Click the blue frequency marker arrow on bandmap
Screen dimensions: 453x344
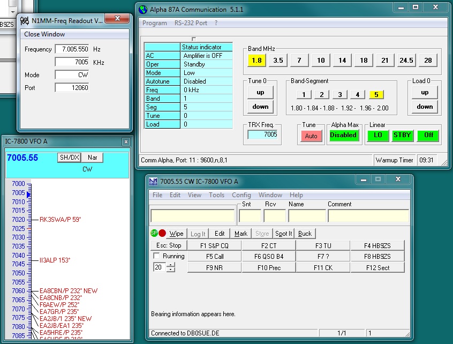(x=28, y=195)
